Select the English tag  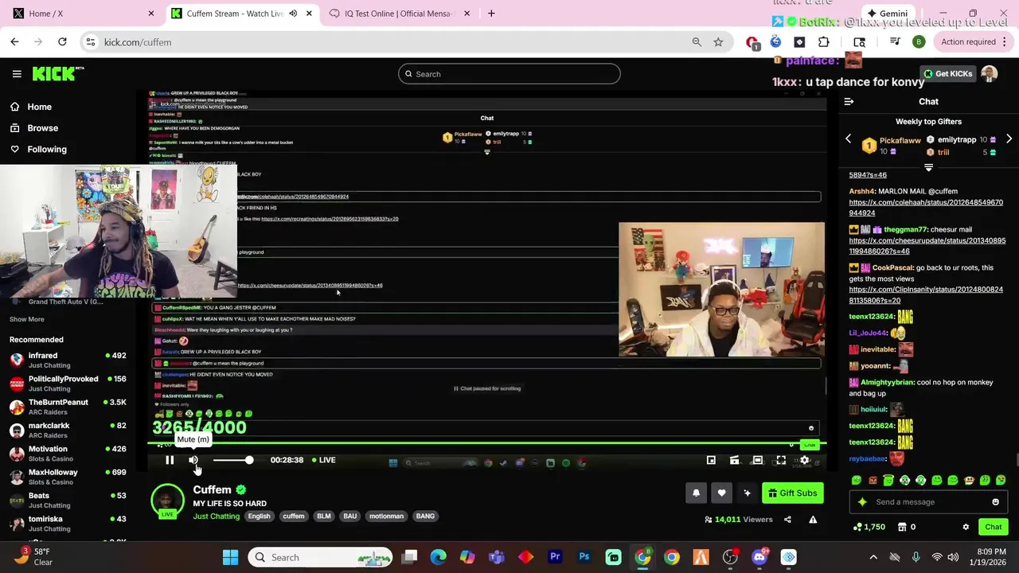click(x=259, y=516)
